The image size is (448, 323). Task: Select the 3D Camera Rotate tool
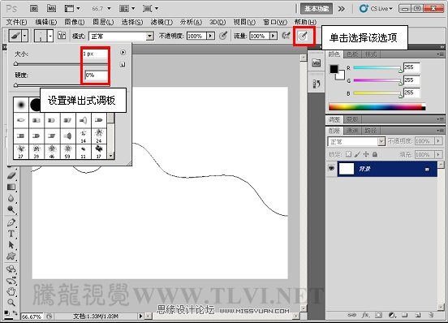pyautogui.click(x=11, y=281)
